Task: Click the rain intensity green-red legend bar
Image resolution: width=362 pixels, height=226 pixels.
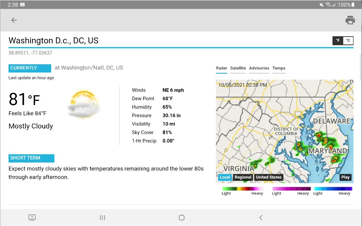Action: [242, 189]
